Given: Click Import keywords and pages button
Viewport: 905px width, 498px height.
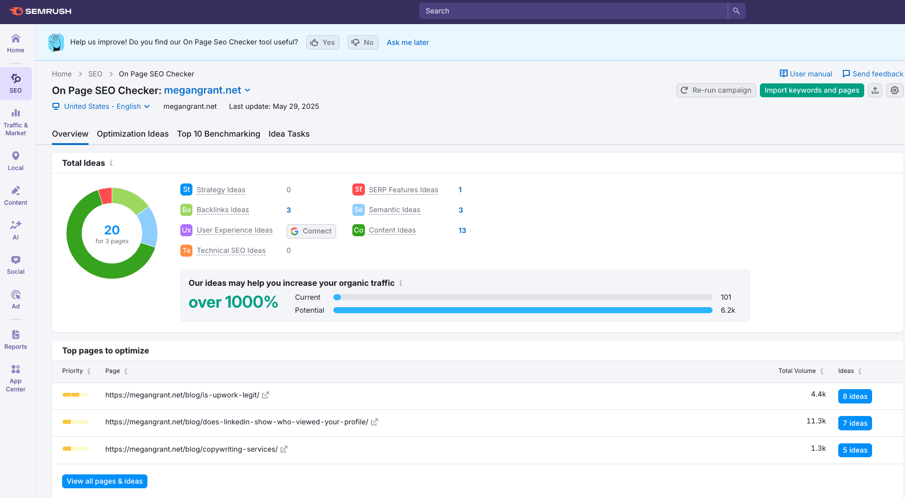Looking at the screenshot, I should tap(812, 90).
